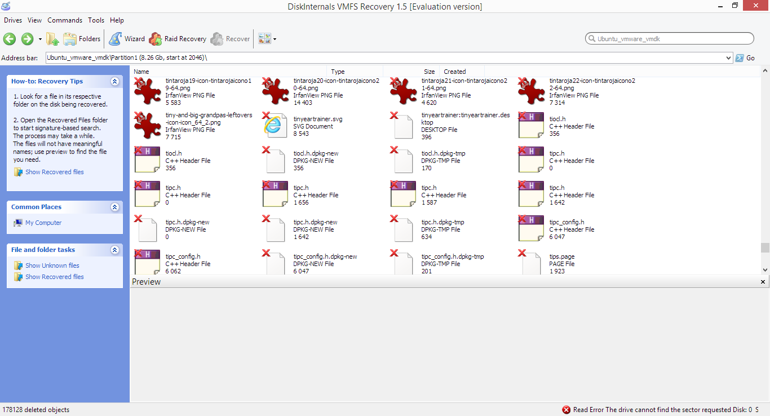Click the Read Error status icon
This screenshot has height=416, width=770.
(566, 410)
